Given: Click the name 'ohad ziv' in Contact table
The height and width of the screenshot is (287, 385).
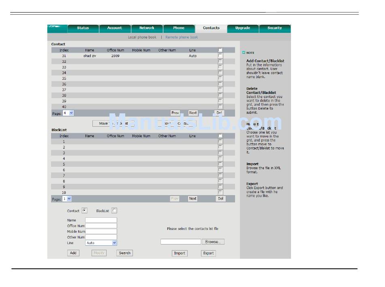Looking at the screenshot, I should click(x=90, y=56).
